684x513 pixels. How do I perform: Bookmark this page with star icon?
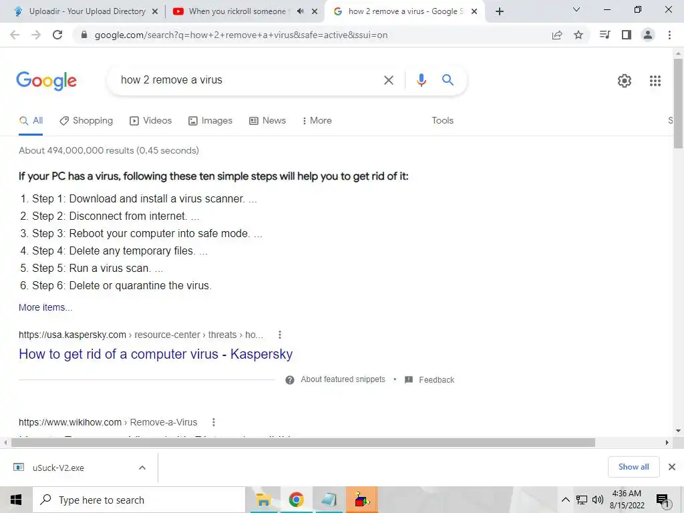(x=578, y=35)
